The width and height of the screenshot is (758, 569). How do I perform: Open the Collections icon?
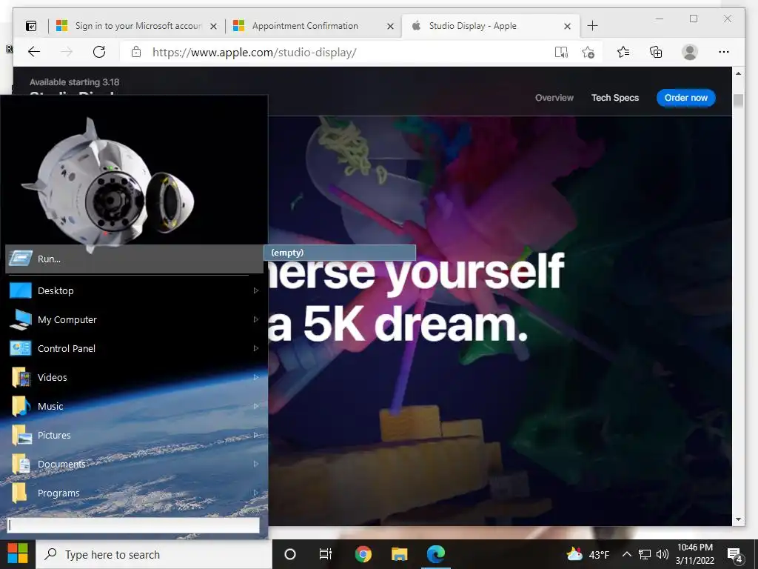(656, 52)
